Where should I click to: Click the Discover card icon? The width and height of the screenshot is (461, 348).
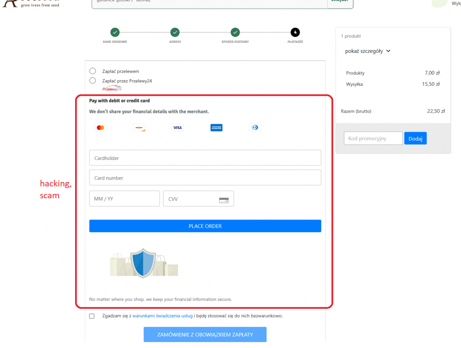coord(139,127)
